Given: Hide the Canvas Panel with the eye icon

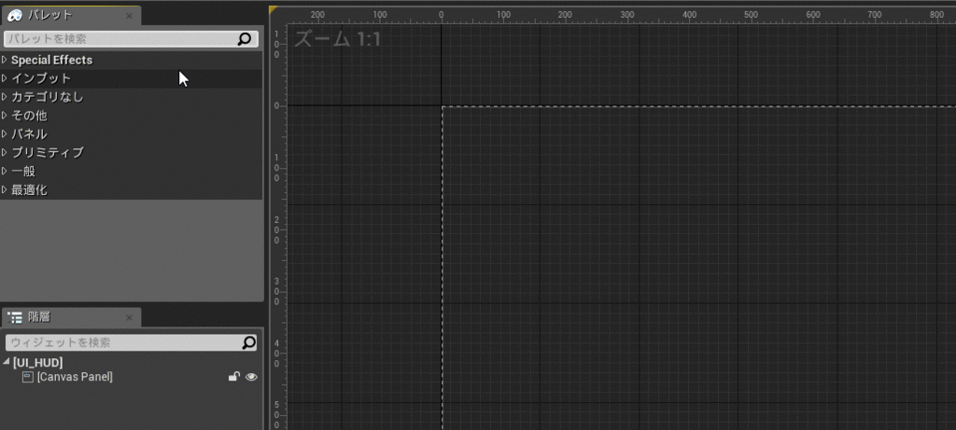Looking at the screenshot, I should 251,377.
